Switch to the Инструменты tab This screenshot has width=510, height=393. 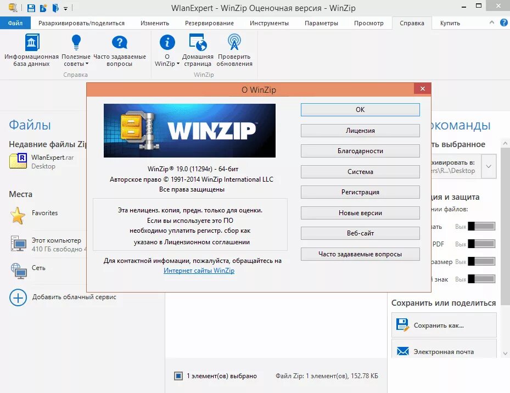coord(269,23)
